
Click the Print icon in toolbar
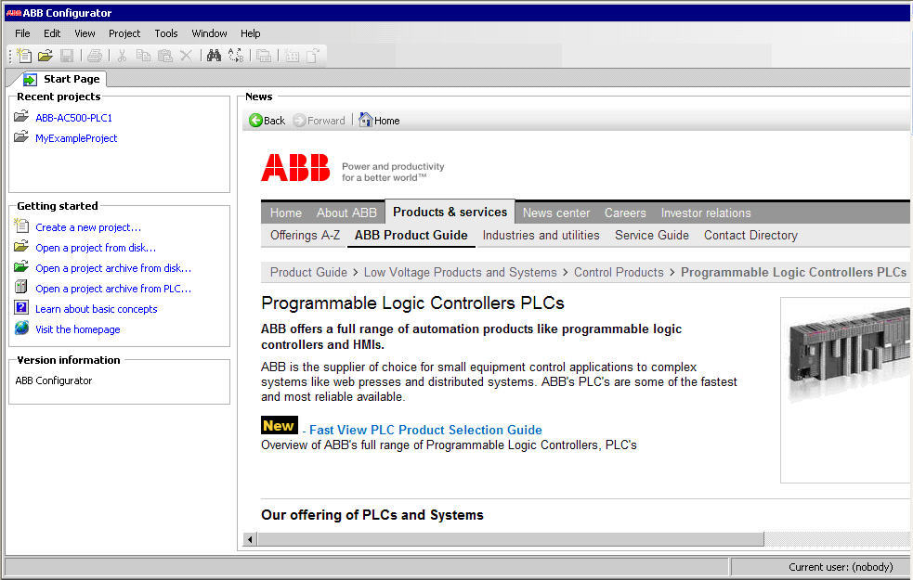(x=95, y=56)
